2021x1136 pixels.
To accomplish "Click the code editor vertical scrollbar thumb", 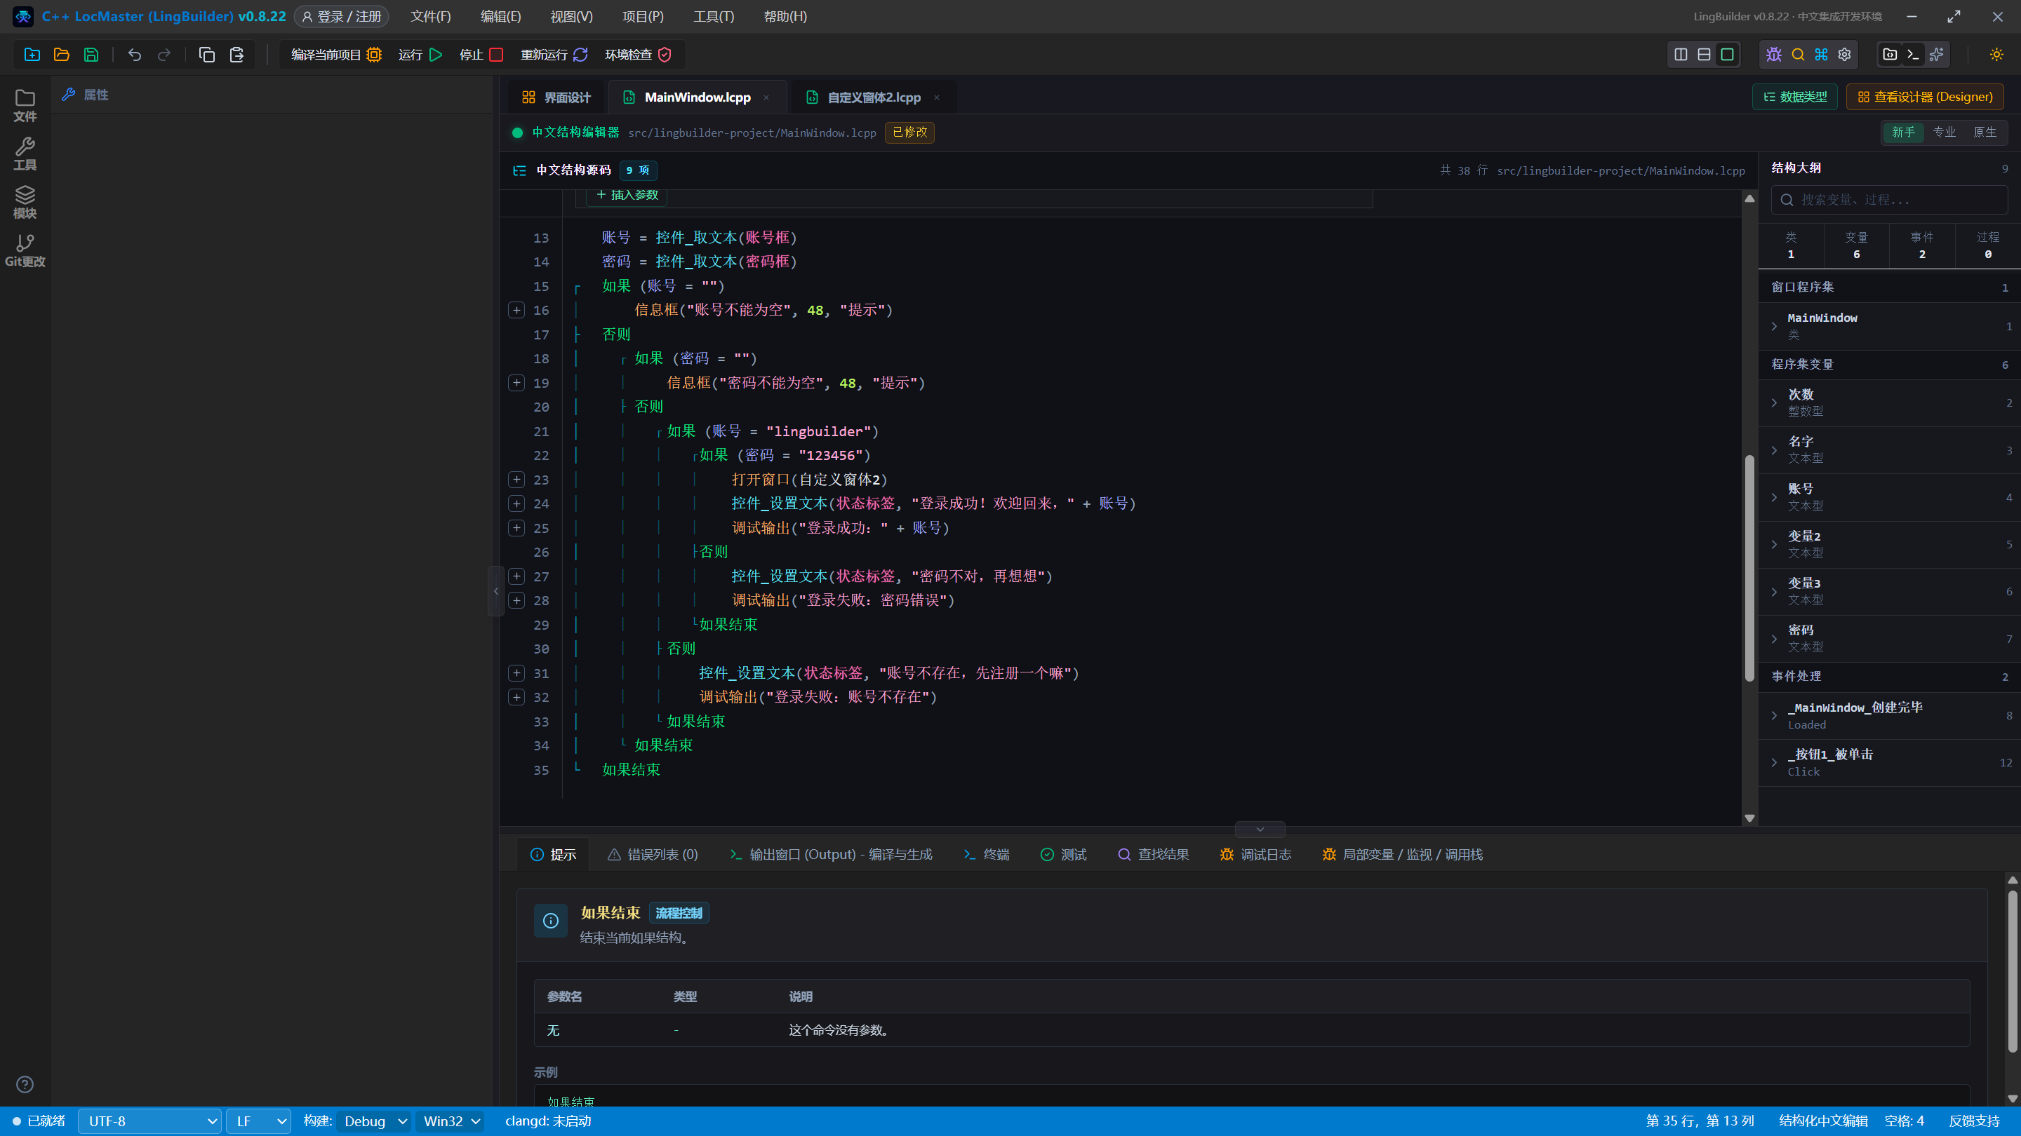I will coord(1749,567).
